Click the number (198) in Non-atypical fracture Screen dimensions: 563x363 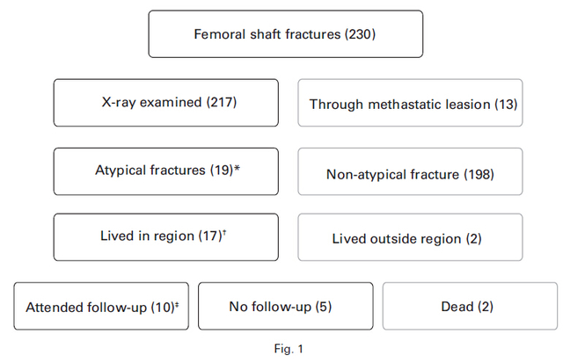[479, 175]
